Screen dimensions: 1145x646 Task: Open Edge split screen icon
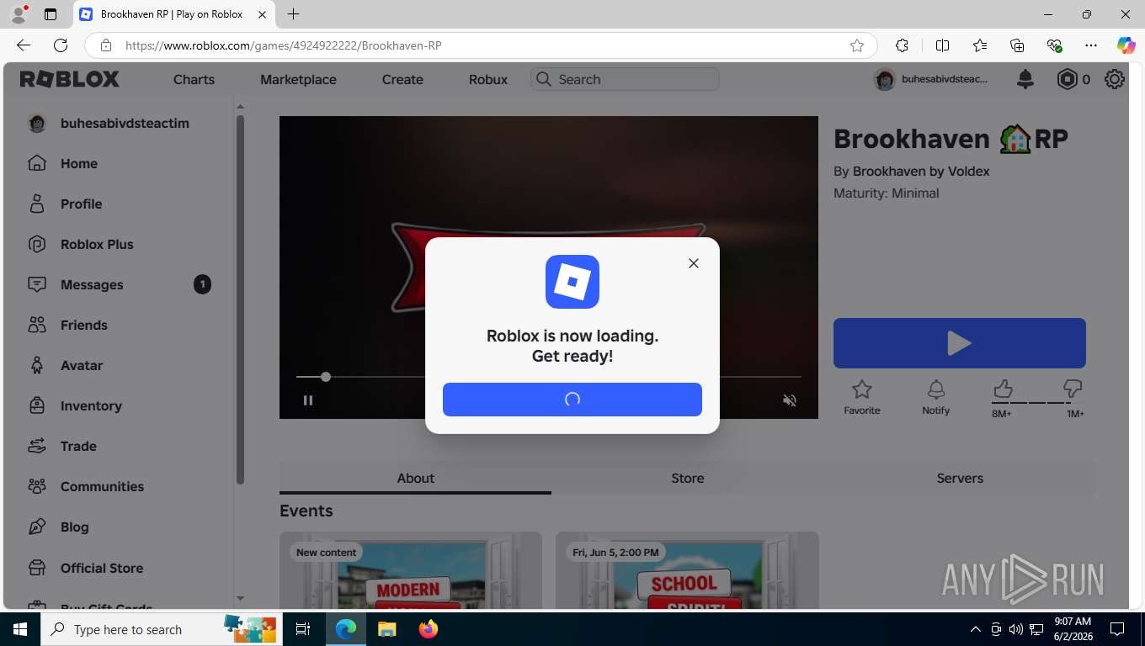point(943,45)
